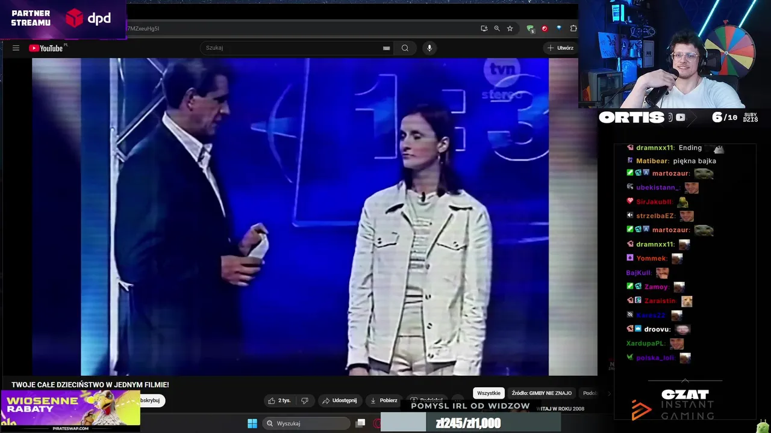
Task: Click the video title WITAJ W ROKU 2008
Action: (561, 409)
